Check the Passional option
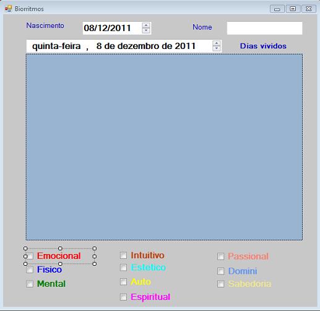Image resolution: width=320 pixels, height=311 pixels. pyautogui.click(x=220, y=256)
